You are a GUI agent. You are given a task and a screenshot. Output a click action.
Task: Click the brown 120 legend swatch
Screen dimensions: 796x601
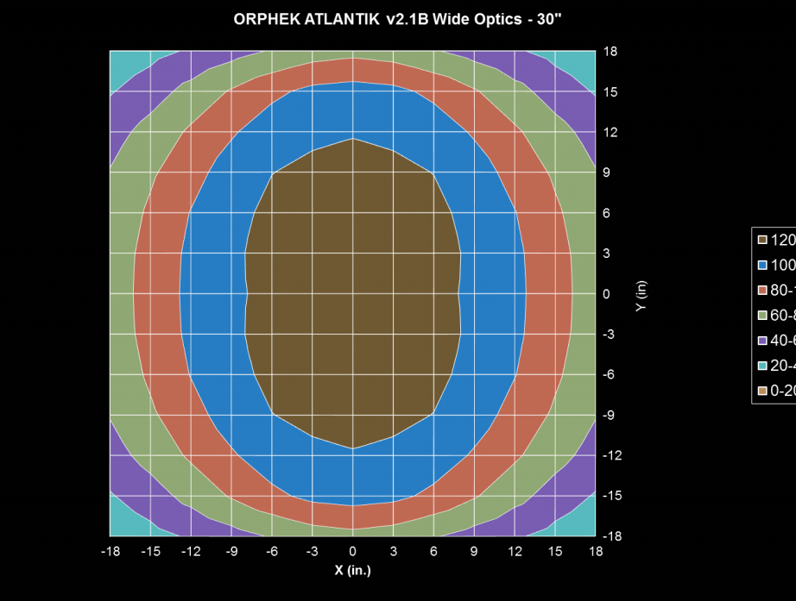point(762,240)
